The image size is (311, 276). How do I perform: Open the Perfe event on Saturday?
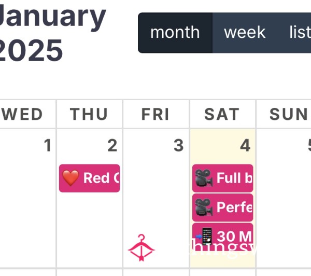click(x=223, y=208)
